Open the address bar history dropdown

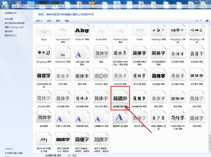pyautogui.click(x=187, y=6)
